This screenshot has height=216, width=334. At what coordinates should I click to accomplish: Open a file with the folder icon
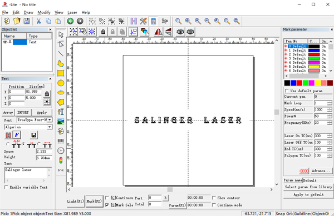pos(17,21)
